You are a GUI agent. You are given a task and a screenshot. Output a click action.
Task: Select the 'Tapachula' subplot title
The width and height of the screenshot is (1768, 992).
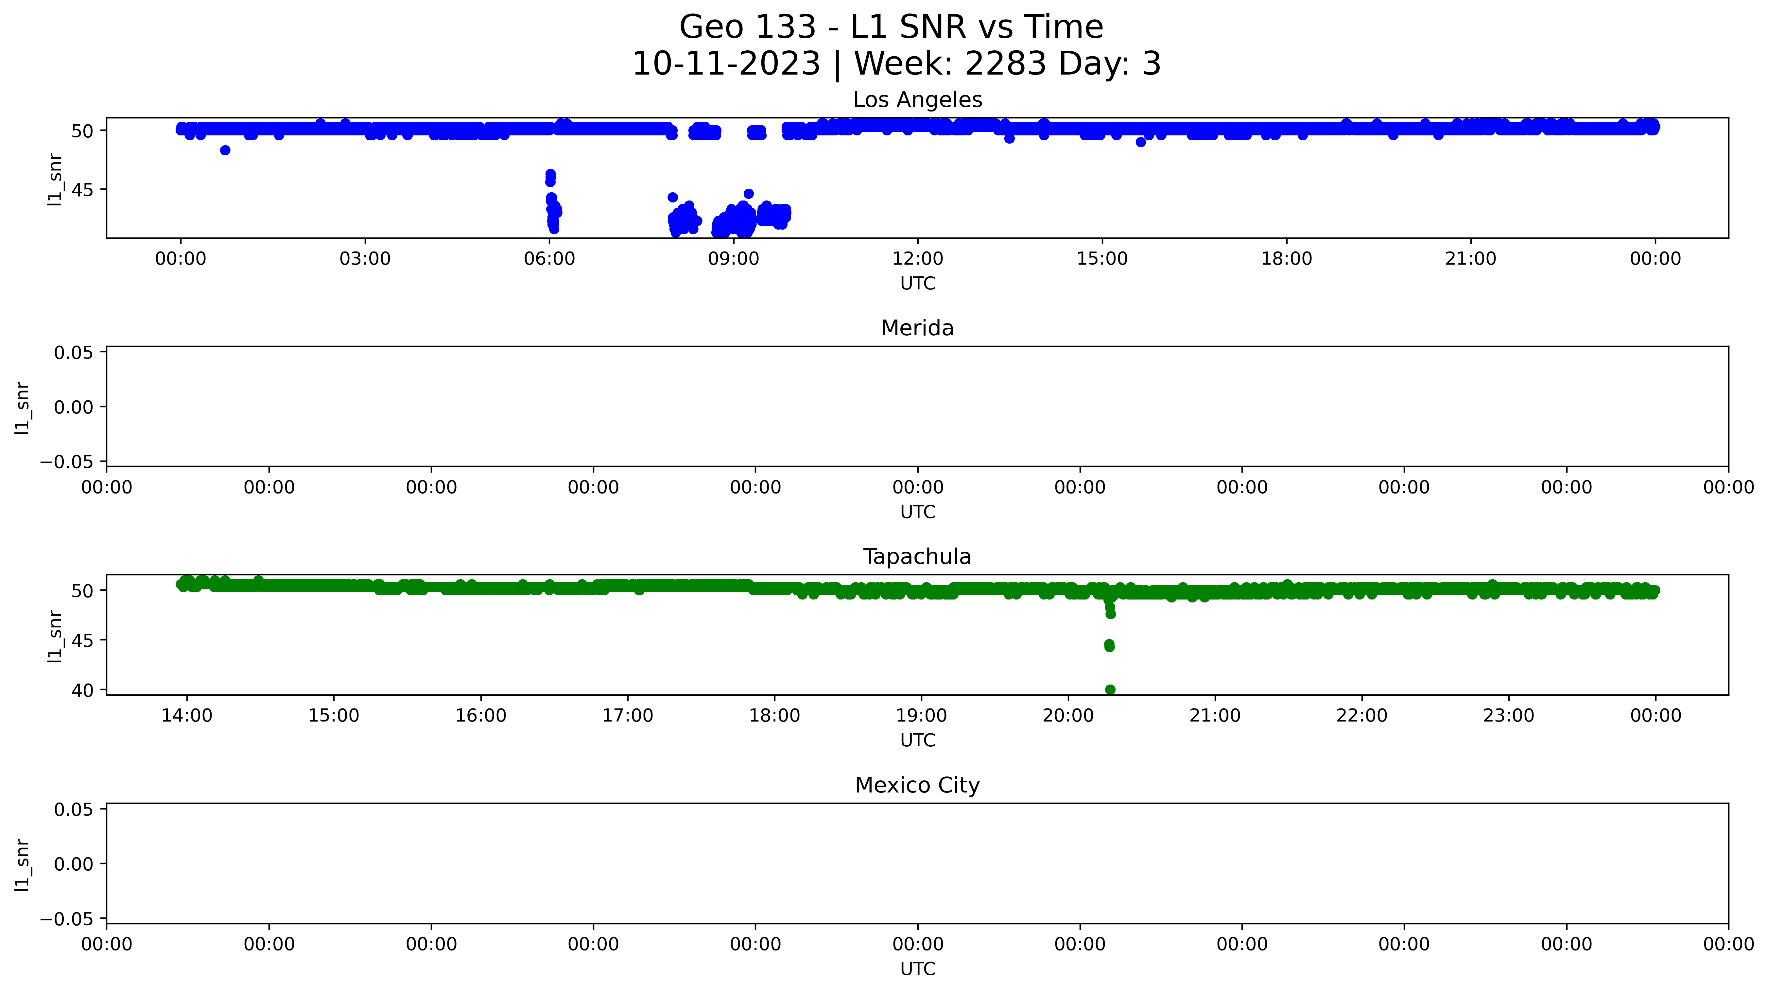tap(918, 557)
